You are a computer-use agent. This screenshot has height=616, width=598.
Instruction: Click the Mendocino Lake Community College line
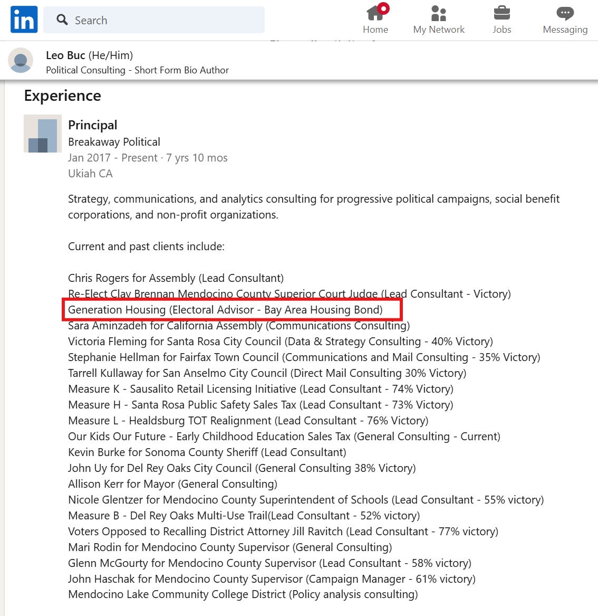coord(243,594)
